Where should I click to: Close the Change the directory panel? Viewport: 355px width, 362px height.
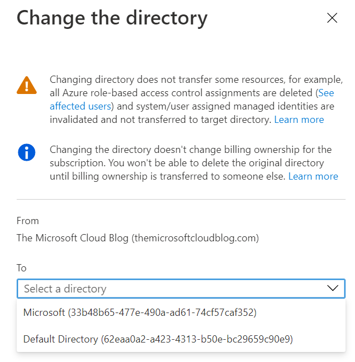click(332, 18)
